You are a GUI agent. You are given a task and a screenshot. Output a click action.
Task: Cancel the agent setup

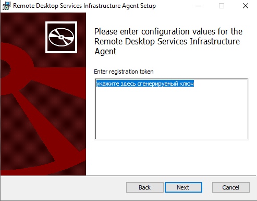(231, 187)
